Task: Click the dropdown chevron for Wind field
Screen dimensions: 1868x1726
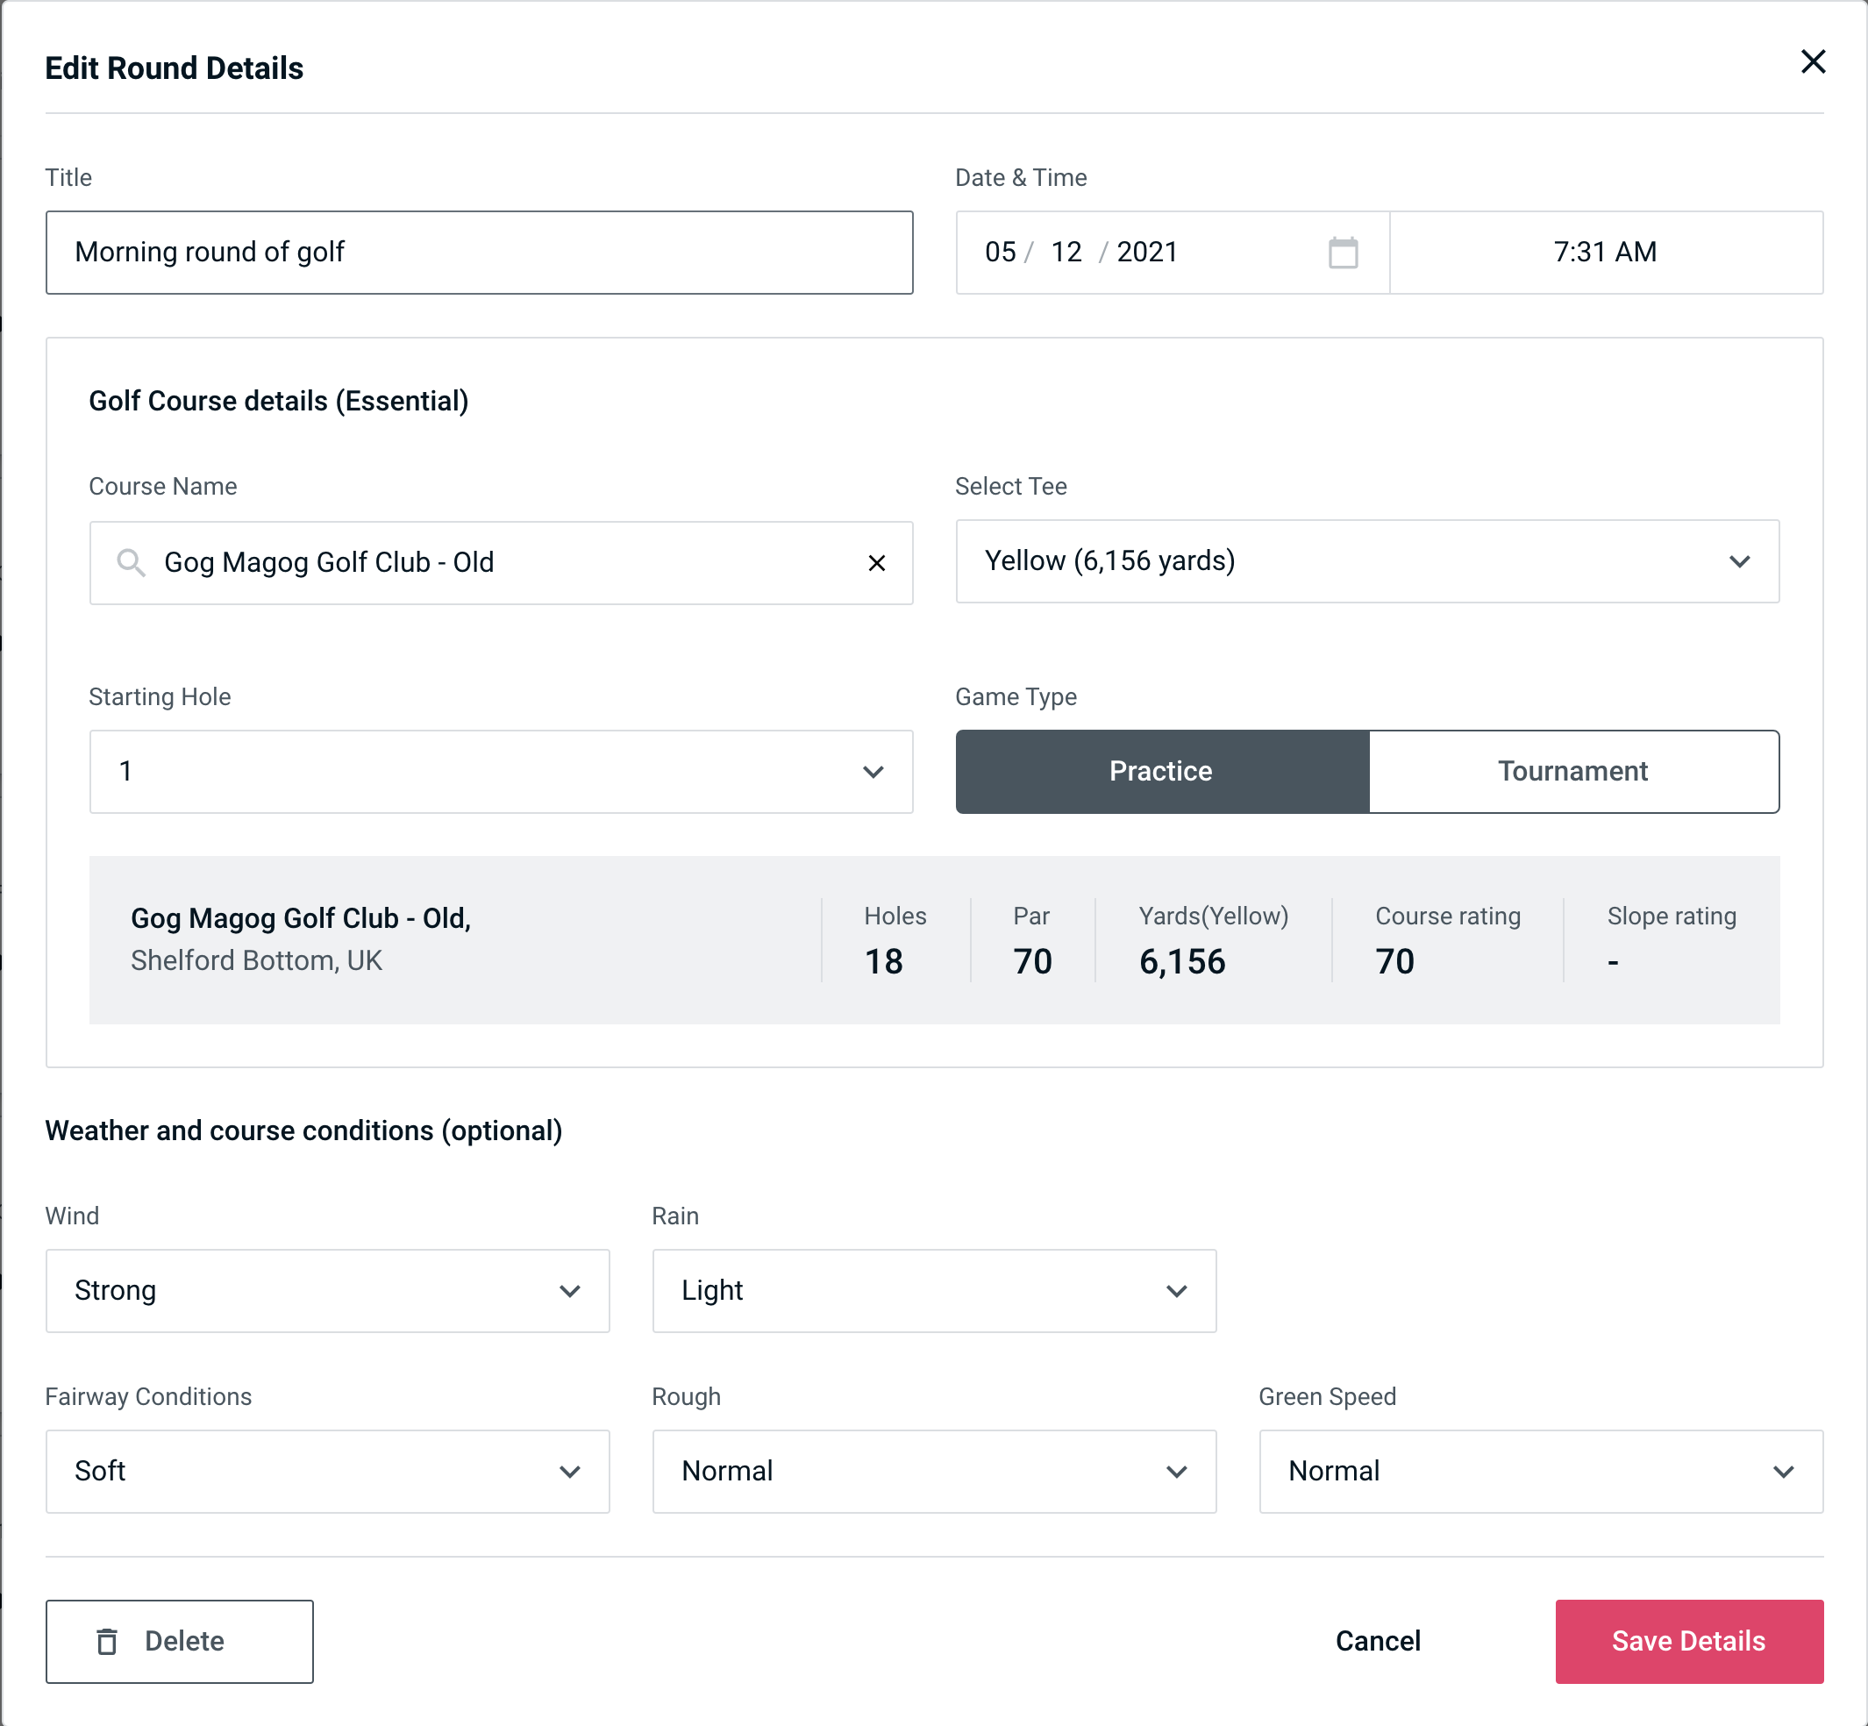Action: 568,1290
